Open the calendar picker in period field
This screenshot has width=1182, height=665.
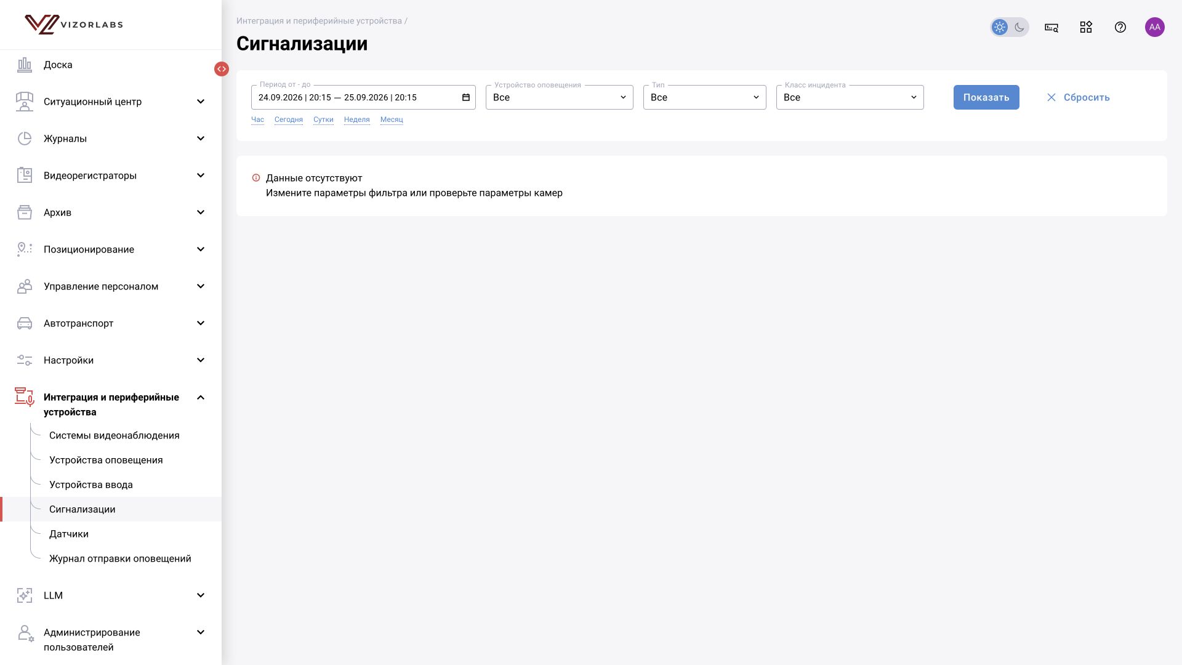pos(466,97)
